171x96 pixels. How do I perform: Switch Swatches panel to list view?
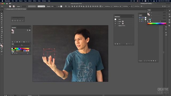(28, 30)
